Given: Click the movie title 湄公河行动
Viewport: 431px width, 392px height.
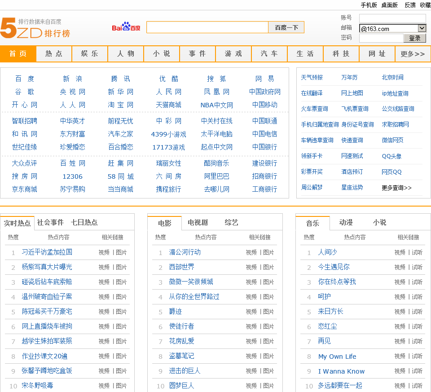Looking at the screenshot, I should 185,252.
